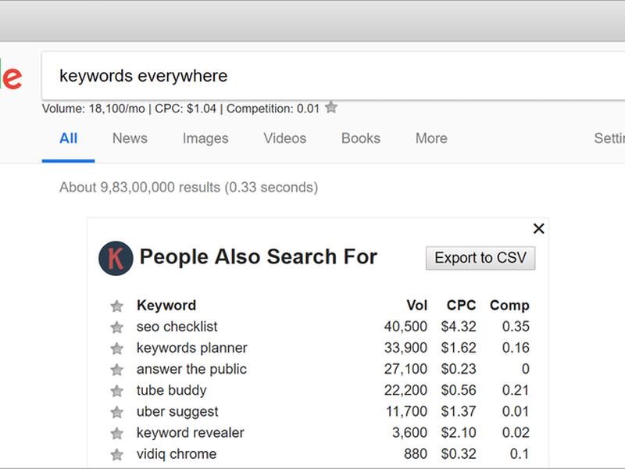Open the 'vidiq chrome' keyword link
The height and width of the screenshot is (469, 625).
(x=177, y=454)
